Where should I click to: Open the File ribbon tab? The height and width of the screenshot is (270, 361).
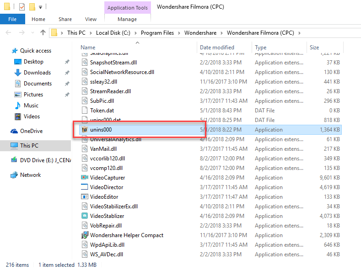[12, 19]
